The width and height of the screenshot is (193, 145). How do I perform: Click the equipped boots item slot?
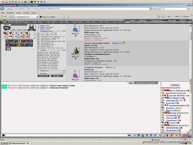pyautogui.click(x=32, y=28)
